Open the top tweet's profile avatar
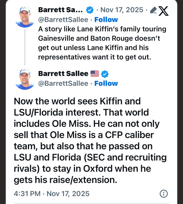The height and width of the screenshot is (204, 183). (25, 16)
